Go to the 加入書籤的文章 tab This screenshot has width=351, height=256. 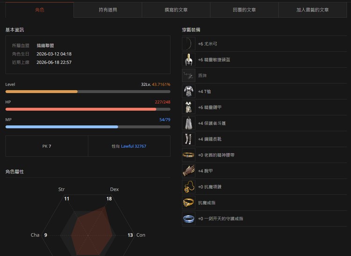point(313,10)
